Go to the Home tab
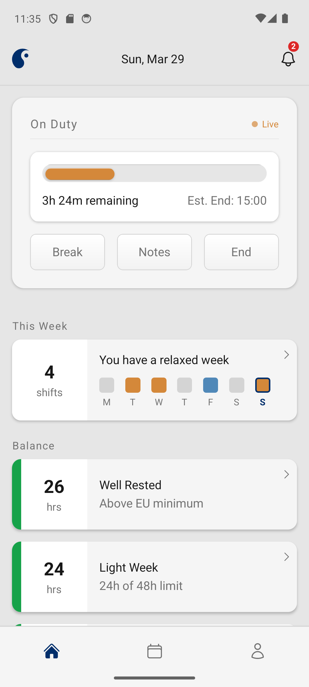The height and width of the screenshot is (687, 309). coord(51,651)
